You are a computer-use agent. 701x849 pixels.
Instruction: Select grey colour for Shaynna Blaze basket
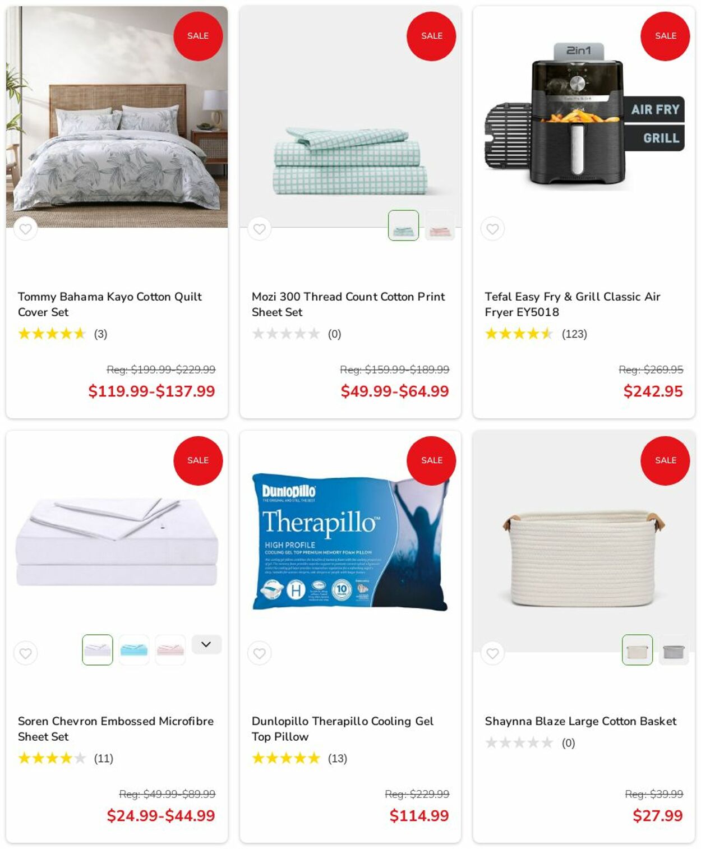(674, 650)
